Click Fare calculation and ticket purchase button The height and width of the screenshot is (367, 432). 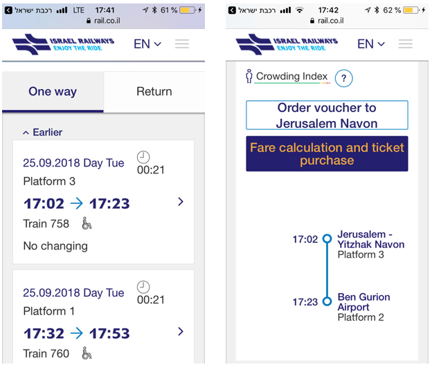click(x=327, y=154)
